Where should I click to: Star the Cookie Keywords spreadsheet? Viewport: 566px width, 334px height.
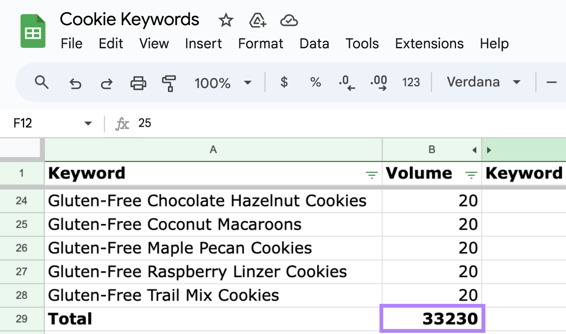click(x=225, y=21)
